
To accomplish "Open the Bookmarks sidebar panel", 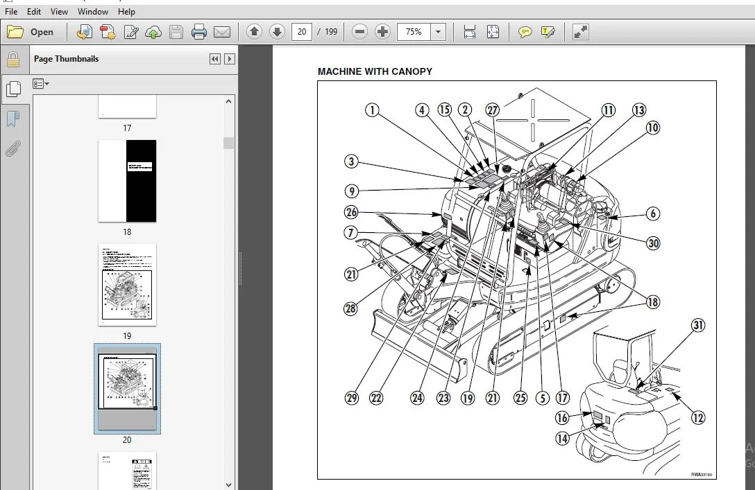I will pyautogui.click(x=13, y=119).
